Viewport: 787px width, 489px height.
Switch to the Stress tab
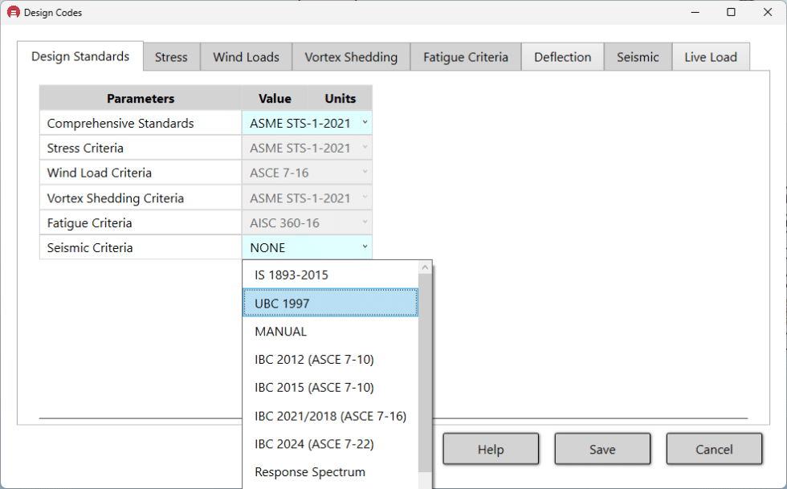[x=171, y=57]
